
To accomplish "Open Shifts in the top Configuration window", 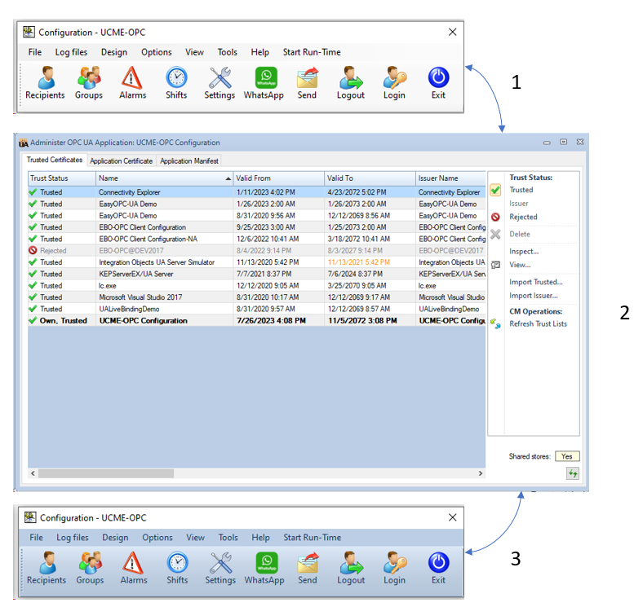I will (x=176, y=83).
